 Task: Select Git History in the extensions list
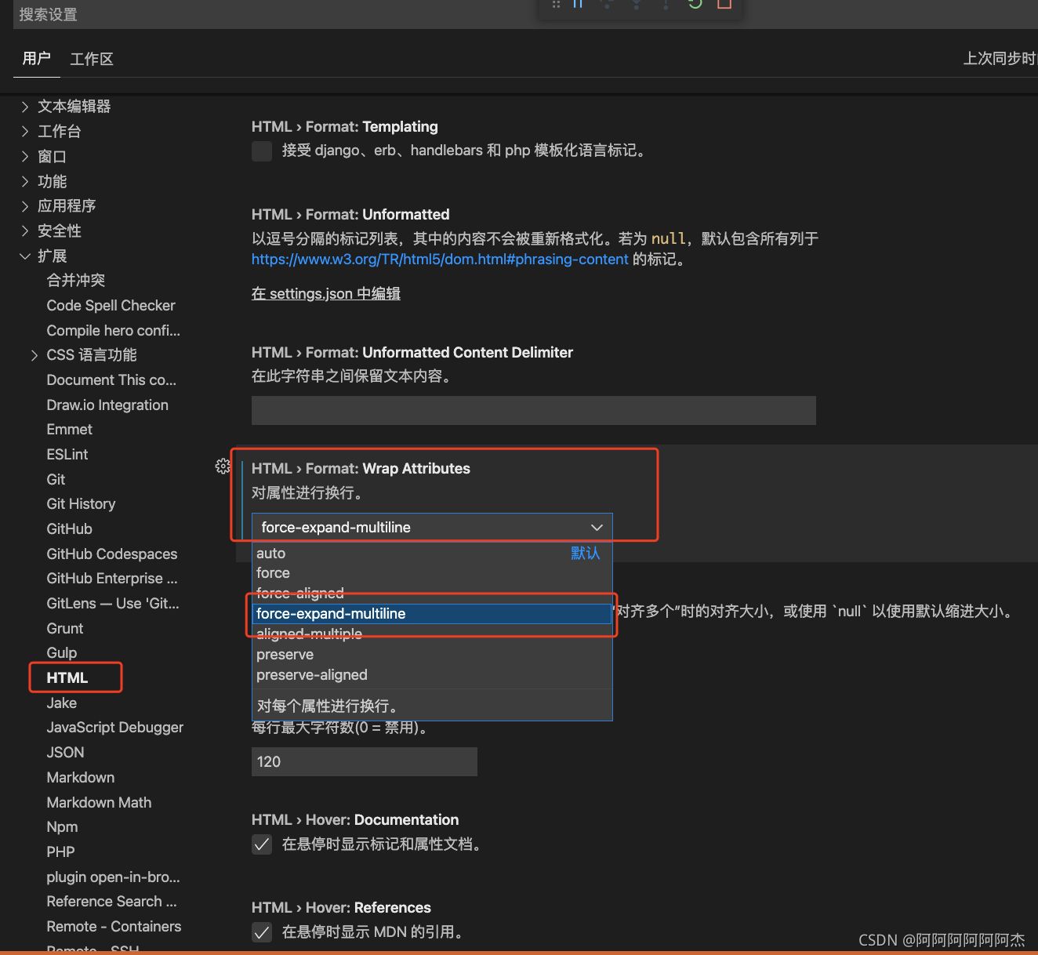81,504
